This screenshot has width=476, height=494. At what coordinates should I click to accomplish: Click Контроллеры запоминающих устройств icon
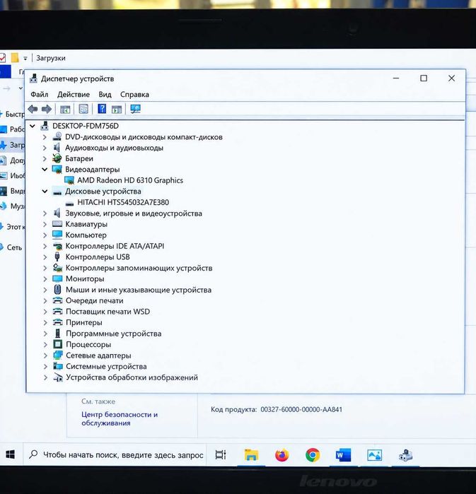[58, 268]
